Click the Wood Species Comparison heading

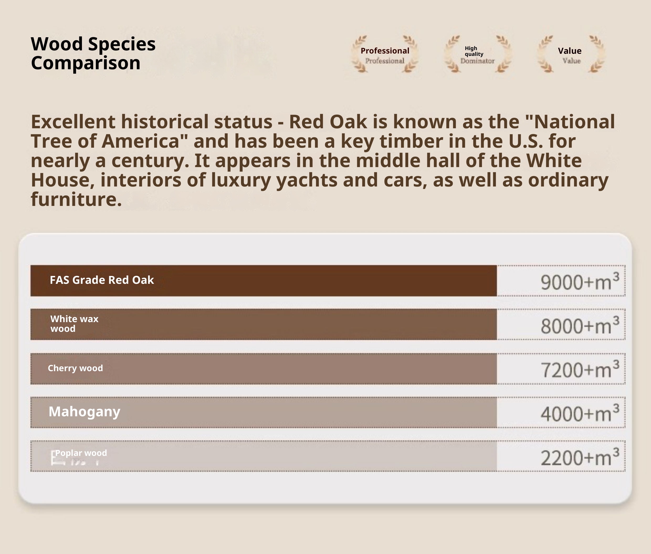[x=93, y=53]
